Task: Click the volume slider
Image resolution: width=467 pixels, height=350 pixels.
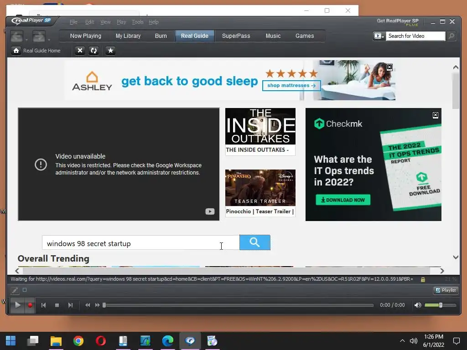Action: (440, 305)
